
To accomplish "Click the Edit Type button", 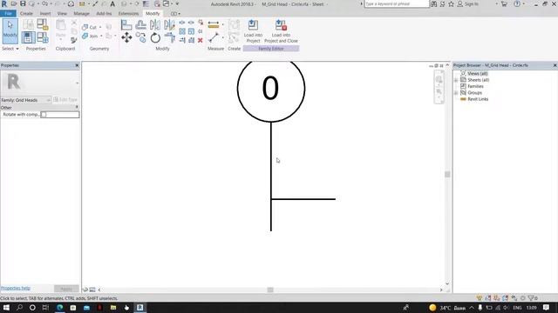I will (x=65, y=100).
